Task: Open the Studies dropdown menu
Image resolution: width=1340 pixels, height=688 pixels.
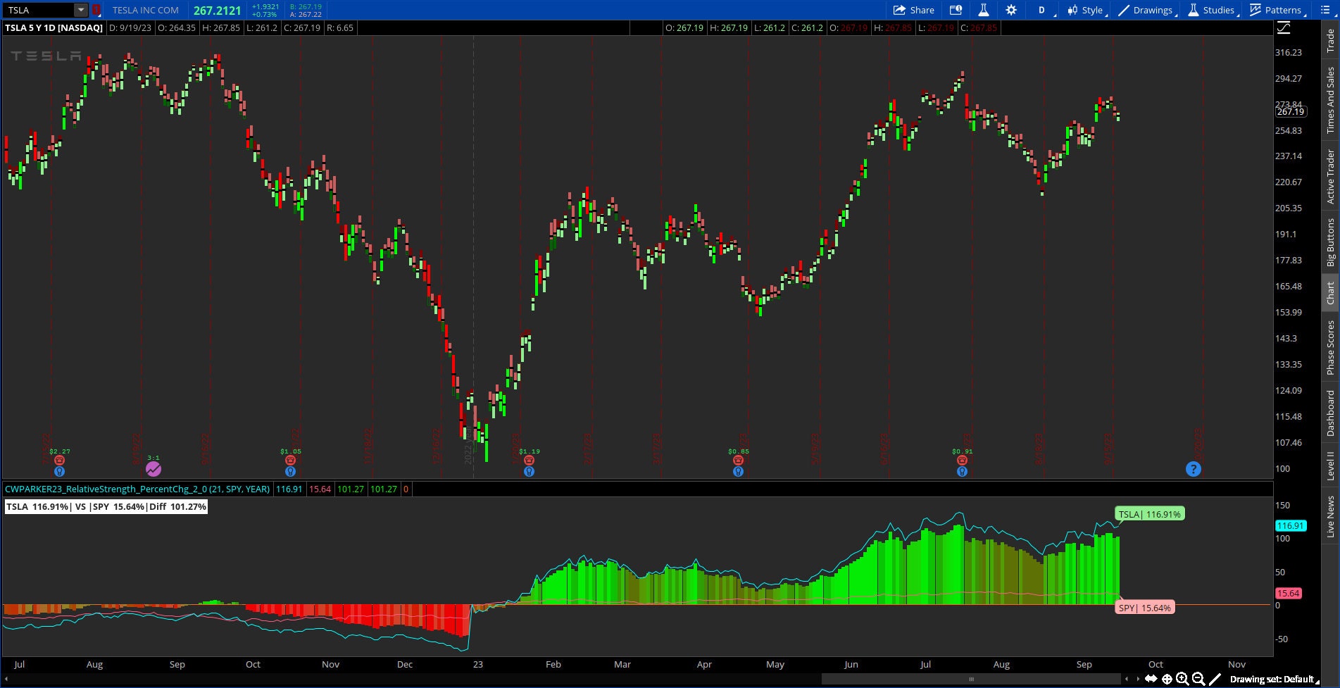Action: click(x=1213, y=10)
